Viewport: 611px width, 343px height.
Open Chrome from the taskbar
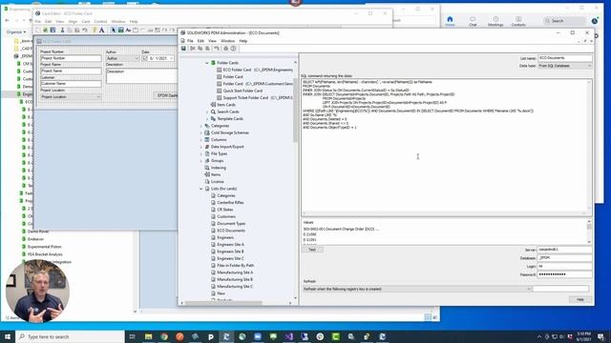[x=164, y=336]
